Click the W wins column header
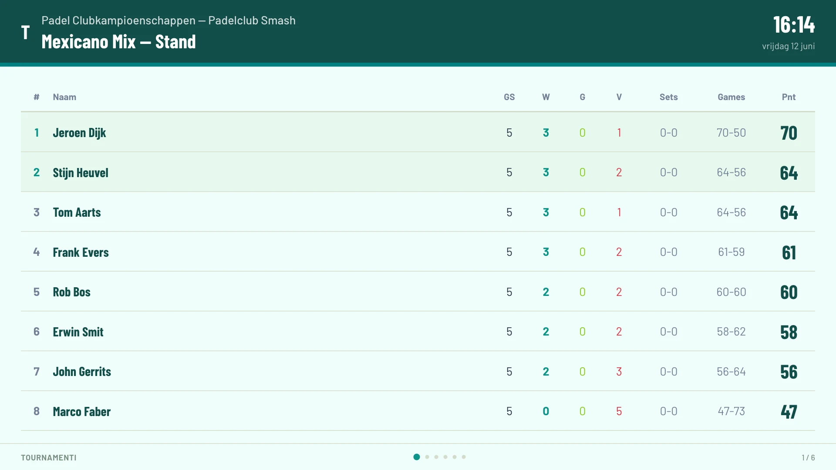836x470 pixels. point(546,97)
